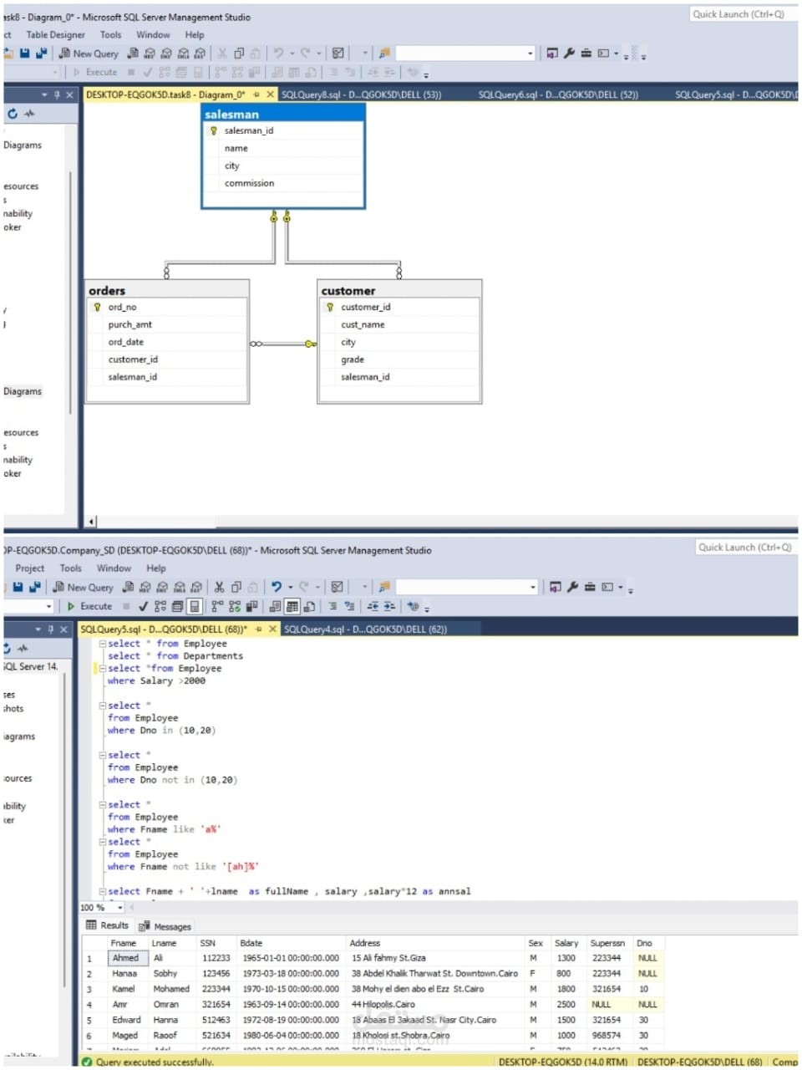Screen dimensions: 802x1070
Task: Click the Undo icon in query window toolbar
Action: [x=277, y=587]
